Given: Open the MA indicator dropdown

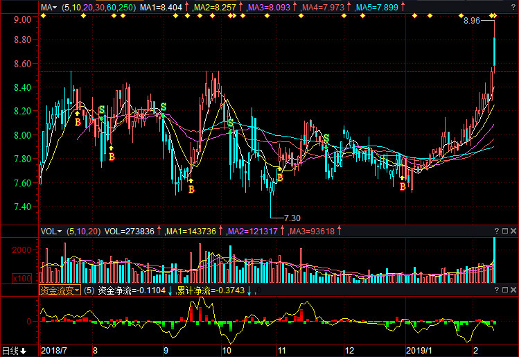Looking at the screenshot, I should 49,8.
